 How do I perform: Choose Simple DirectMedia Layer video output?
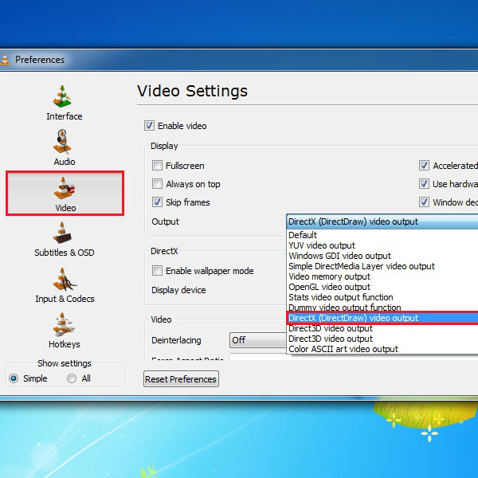click(x=382, y=266)
